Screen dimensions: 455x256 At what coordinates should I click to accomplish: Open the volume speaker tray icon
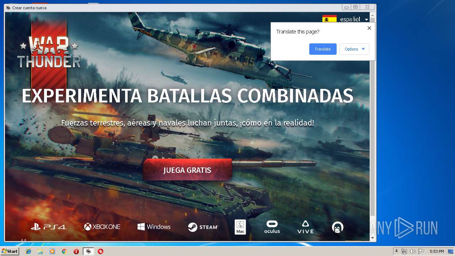coord(413,251)
